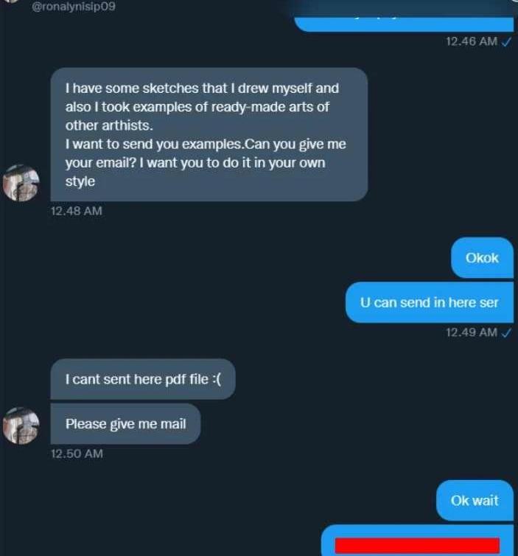Click the avatar beside the sketches message
This screenshot has width=518, height=556.
click(x=21, y=183)
